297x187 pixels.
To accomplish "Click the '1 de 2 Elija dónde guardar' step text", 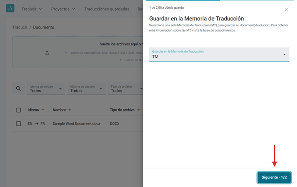I will [x=167, y=8].
